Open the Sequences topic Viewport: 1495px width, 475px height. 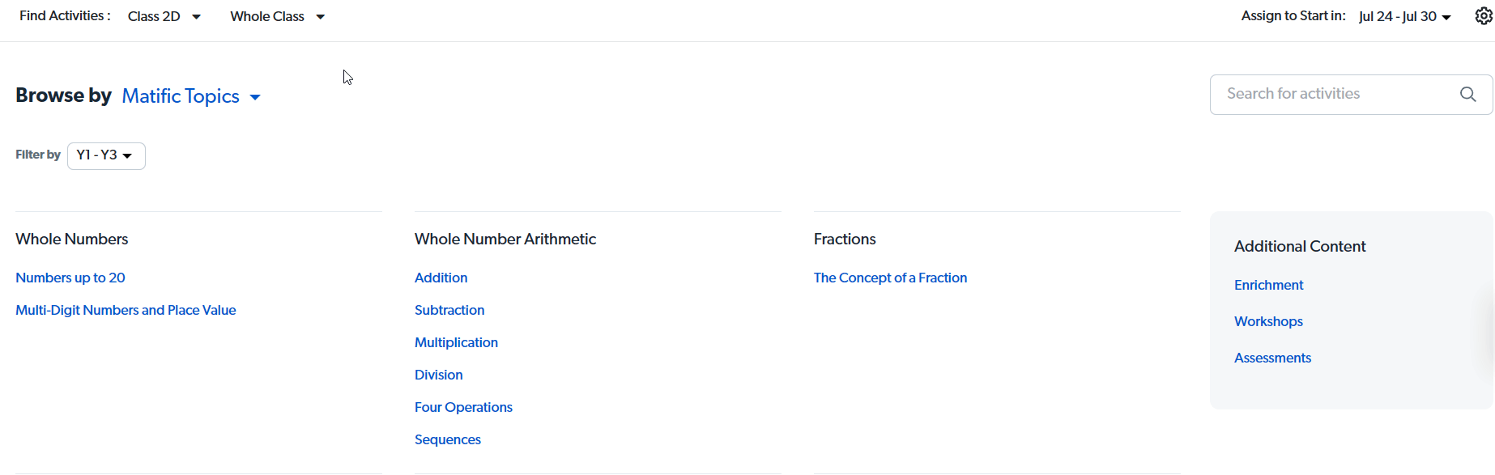pyautogui.click(x=447, y=439)
